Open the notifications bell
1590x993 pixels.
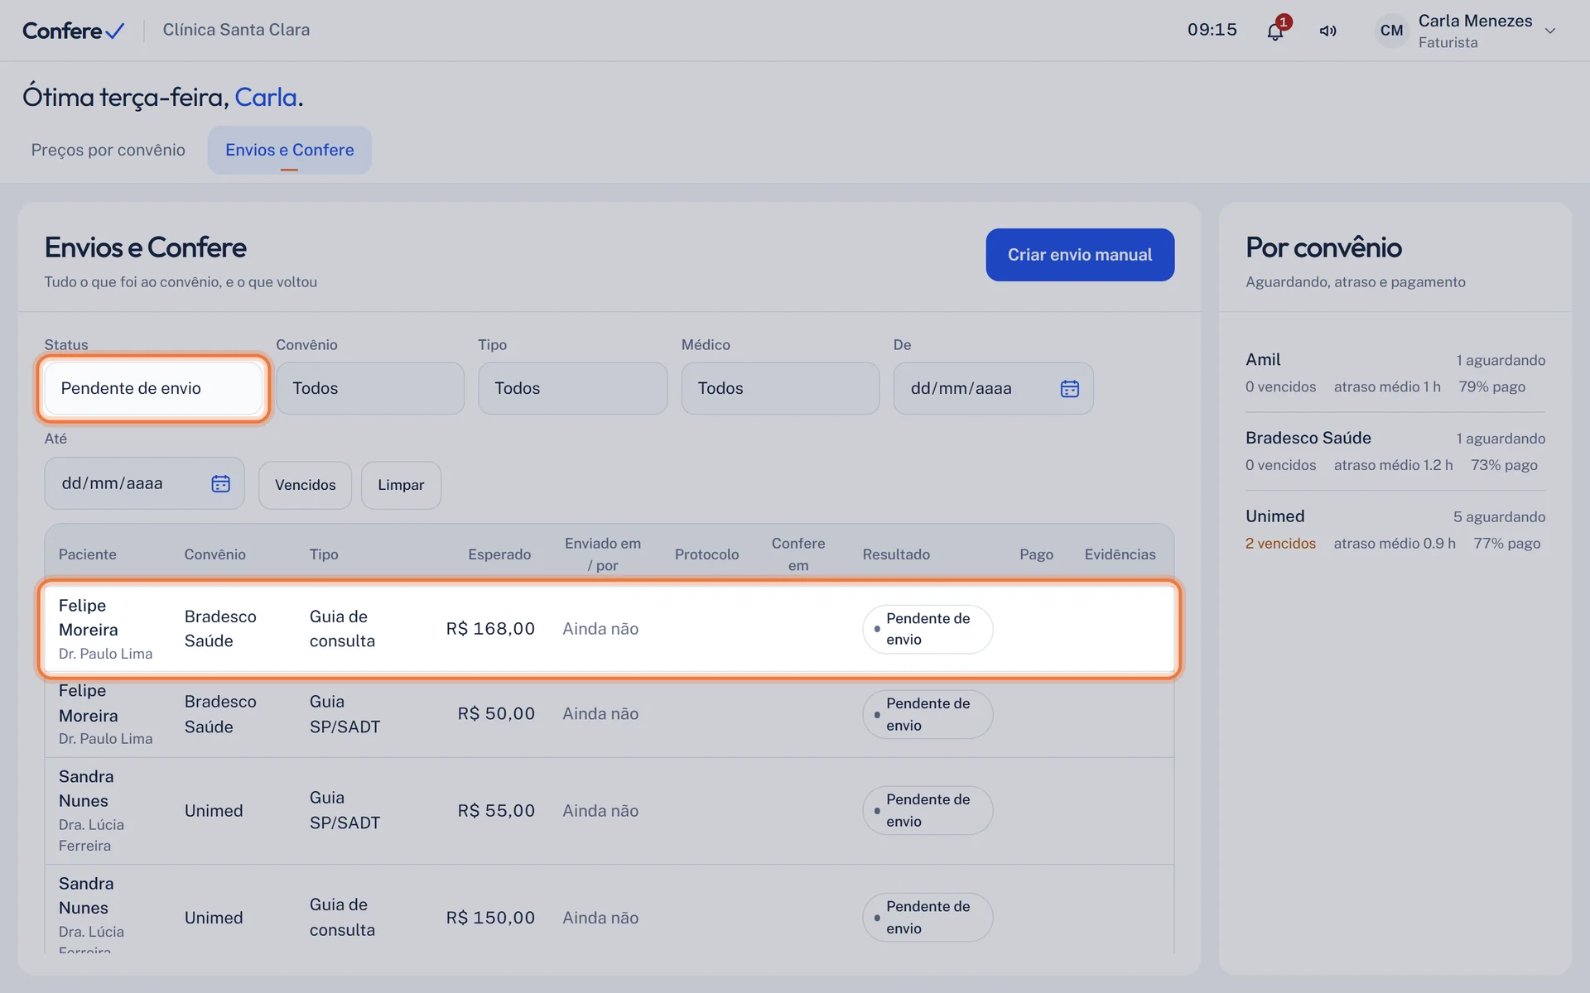point(1275,31)
